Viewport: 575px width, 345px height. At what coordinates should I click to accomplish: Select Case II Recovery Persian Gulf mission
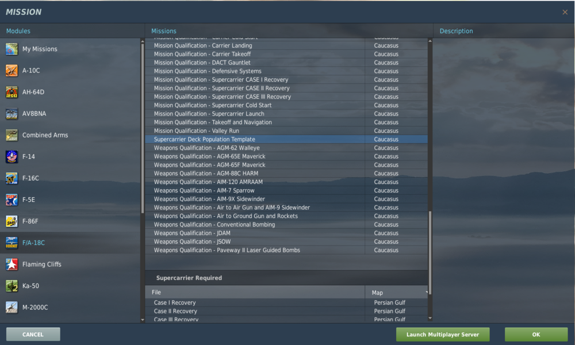(286, 311)
